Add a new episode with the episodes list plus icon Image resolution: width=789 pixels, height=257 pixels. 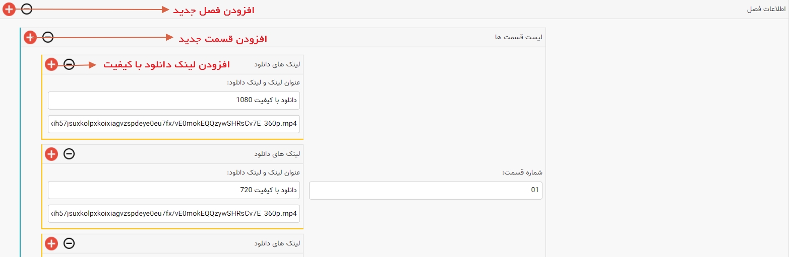(30, 37)
